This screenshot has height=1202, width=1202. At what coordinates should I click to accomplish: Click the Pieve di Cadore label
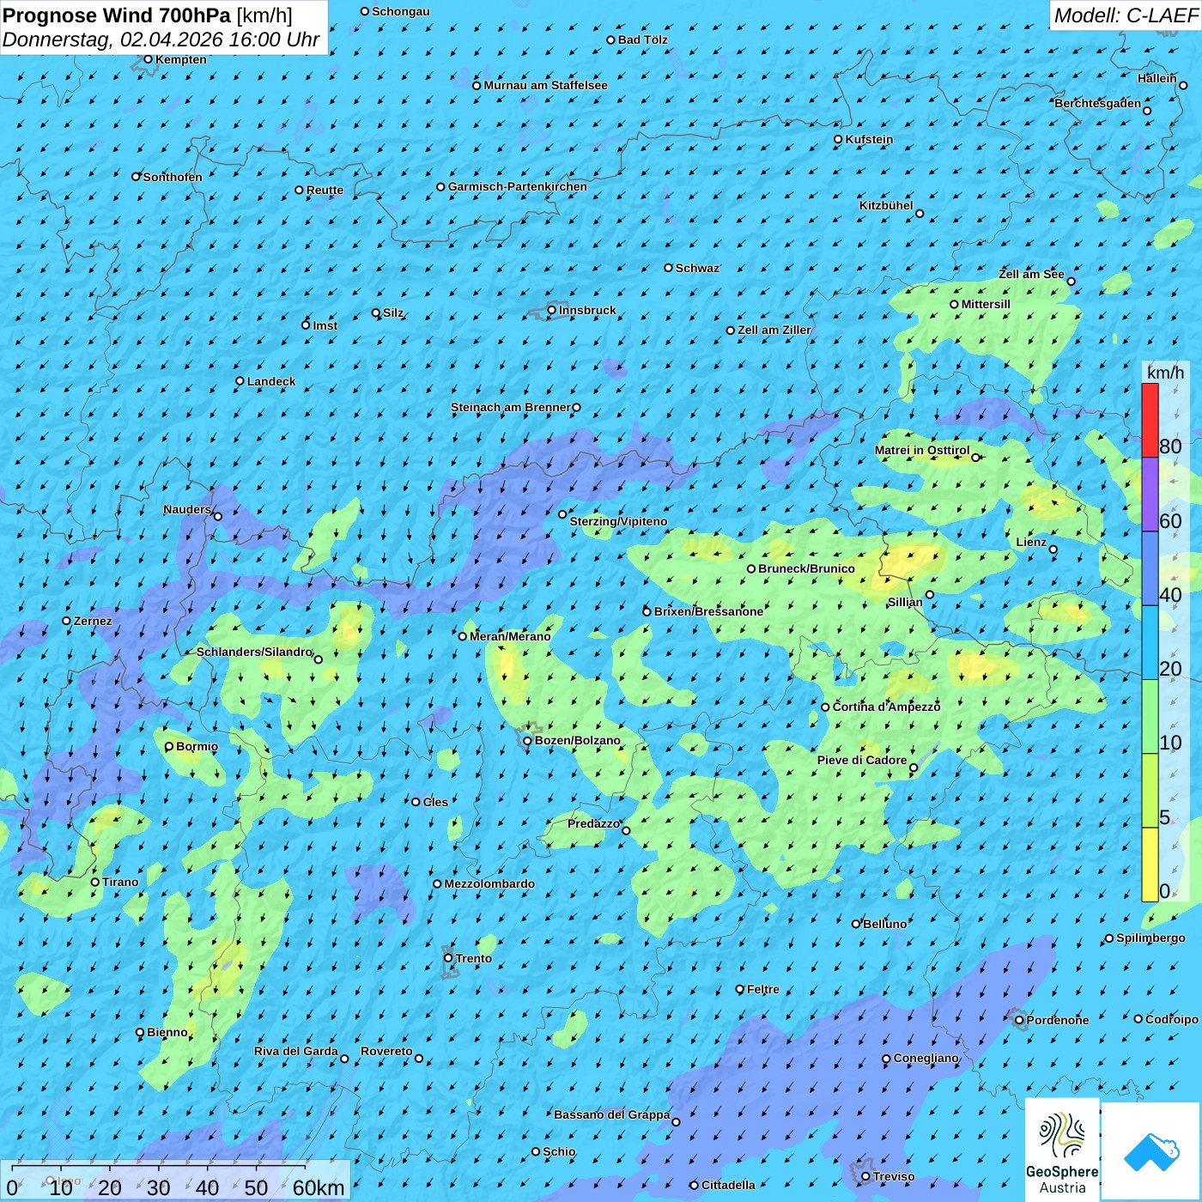[x=861, y=760]
